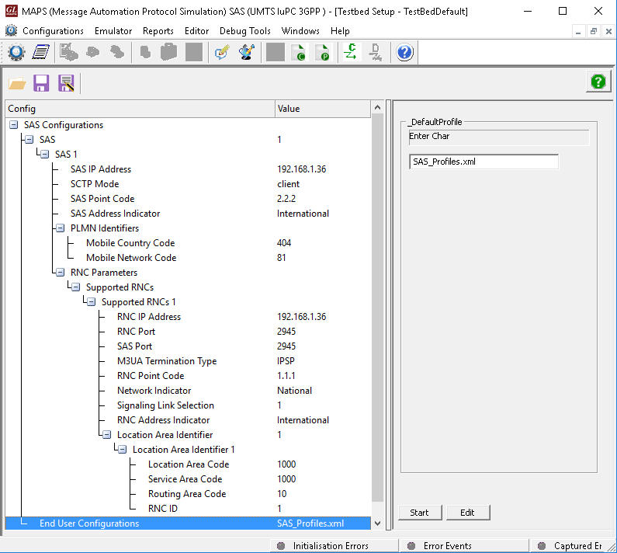Open help via blue question mark icon

click(x=404, y=52)
